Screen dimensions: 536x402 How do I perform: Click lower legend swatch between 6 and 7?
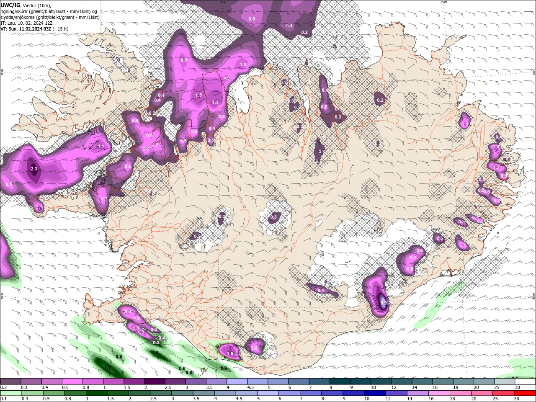tap(289, 393)
